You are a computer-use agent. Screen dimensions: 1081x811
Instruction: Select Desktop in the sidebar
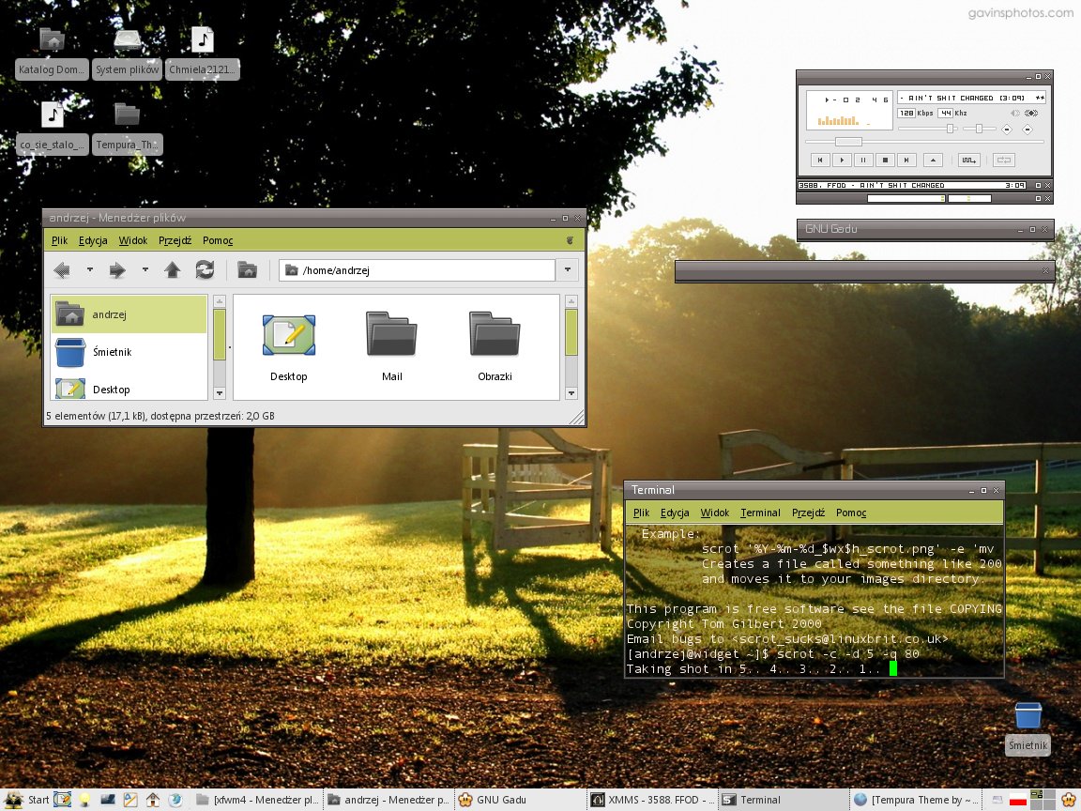(x=129, y=389)
